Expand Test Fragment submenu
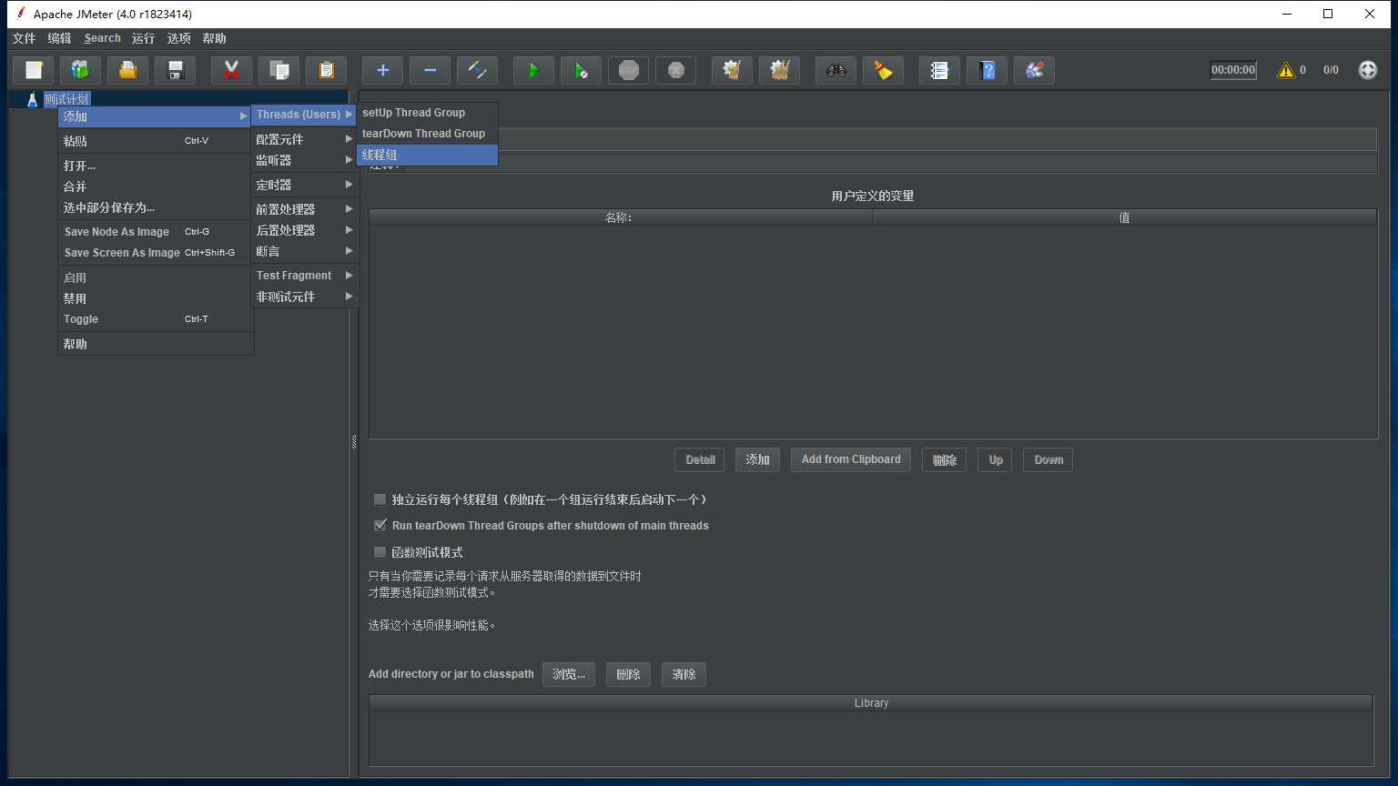The width and height of the screenshot is (1398, 786). coord(304,276)
